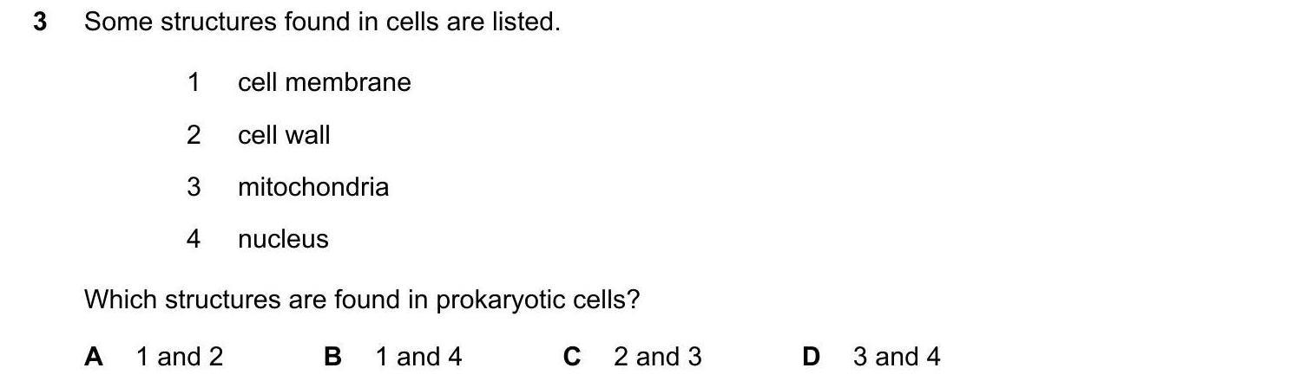Viewport: 1302px width, 381px height.
Task: Select the 'nucleus' list item text
Action: pyautogui.click(x=283, y=239)
